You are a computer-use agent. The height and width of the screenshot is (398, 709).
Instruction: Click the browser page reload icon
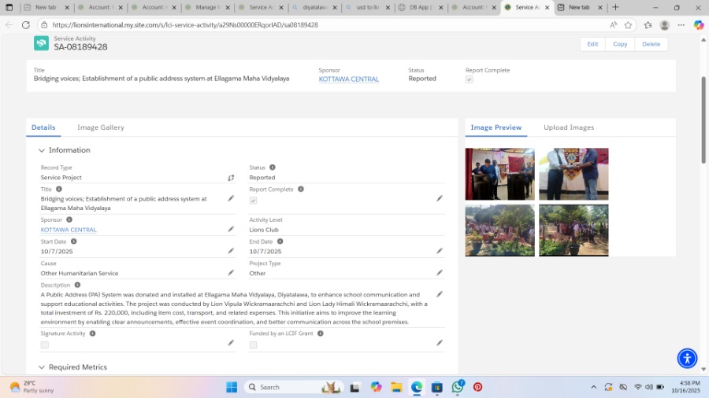[26, 25]
